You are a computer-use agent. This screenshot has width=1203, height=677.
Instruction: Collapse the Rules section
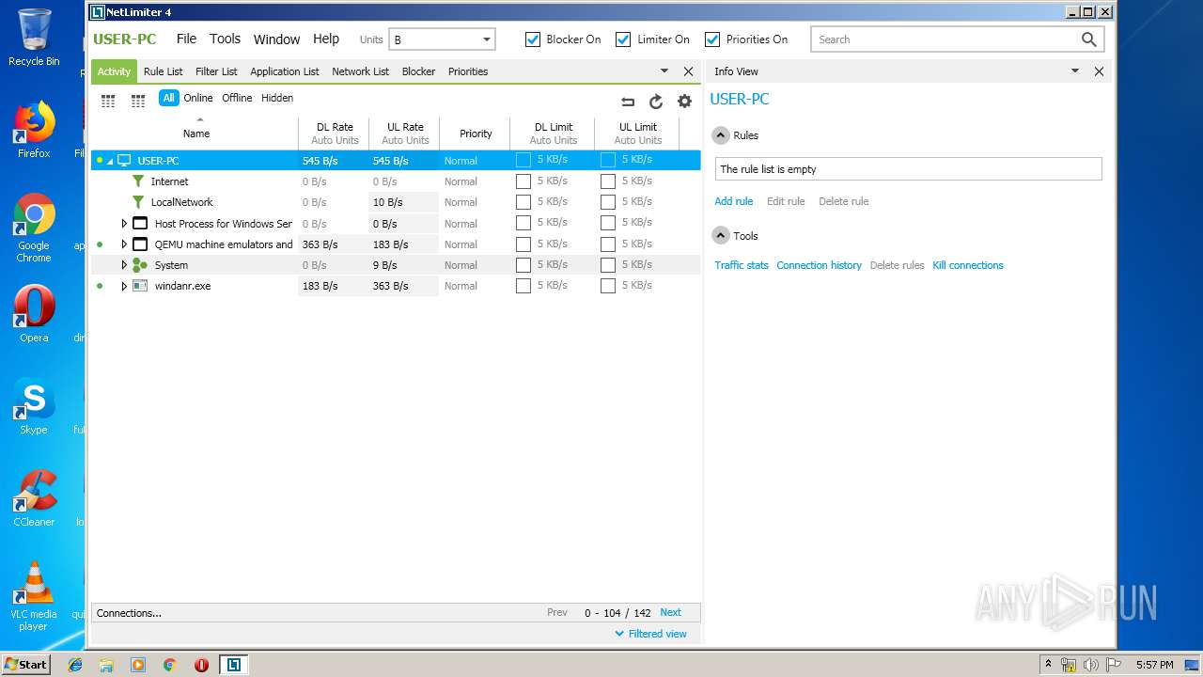pos(721,135)
